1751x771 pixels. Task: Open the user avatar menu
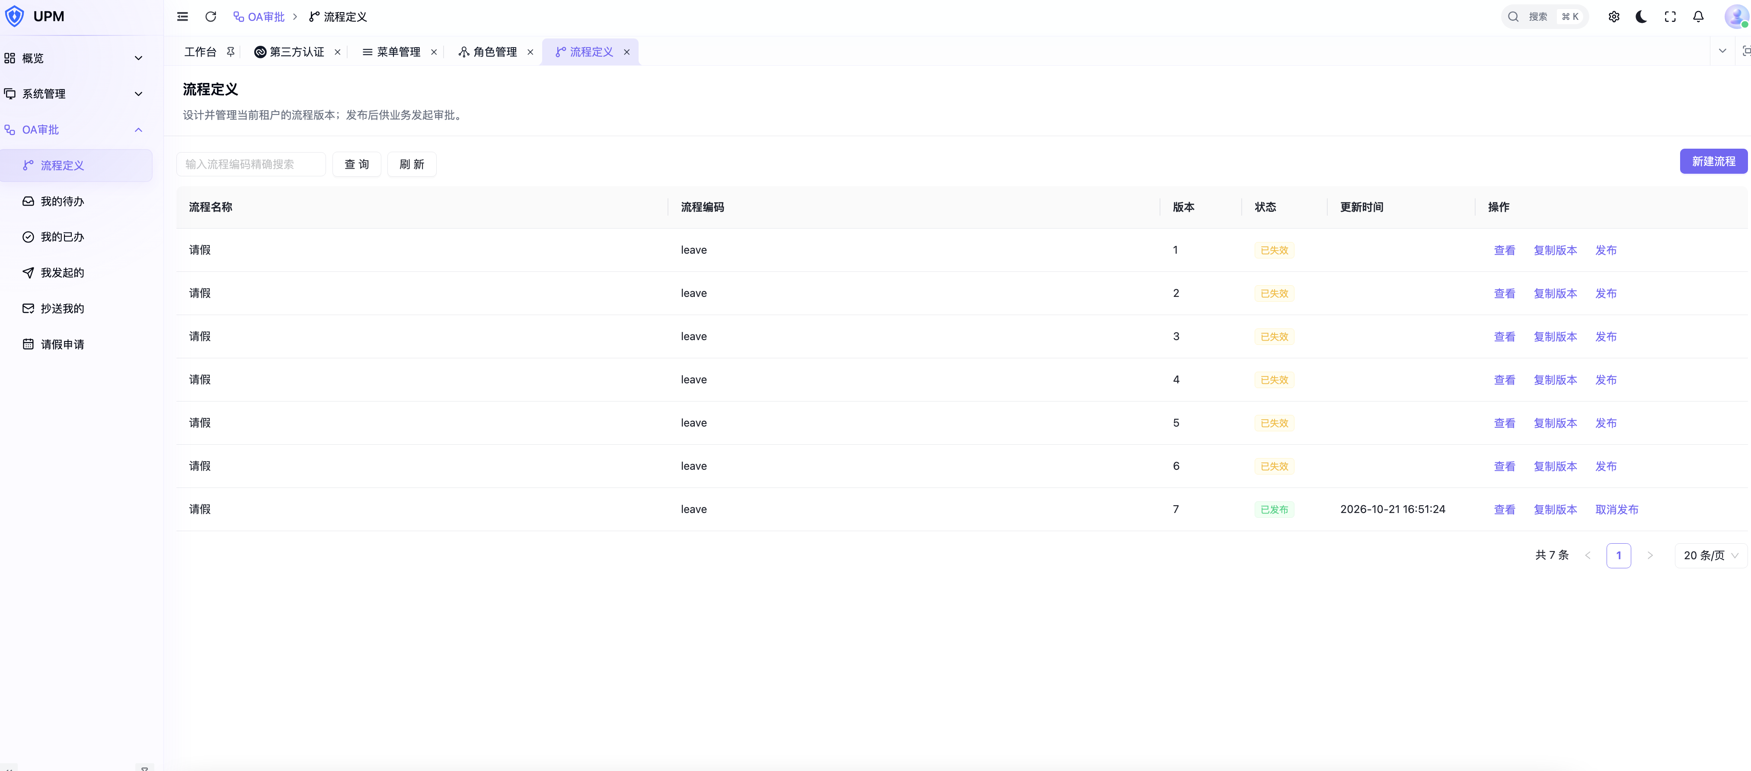1738,16
